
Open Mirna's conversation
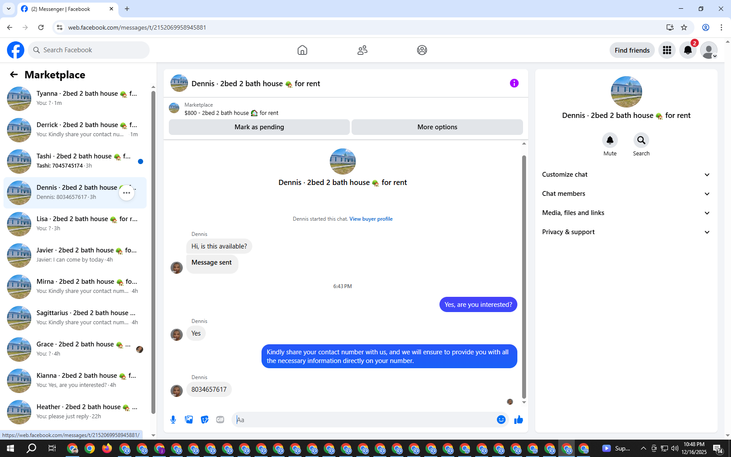[x=75, y=287]
